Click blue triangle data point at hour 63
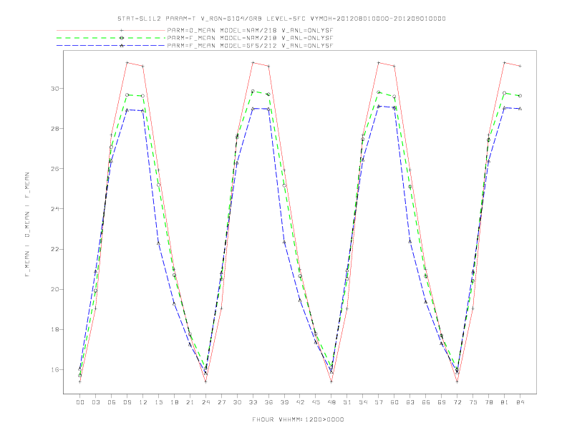 click(x=410, y=241)
